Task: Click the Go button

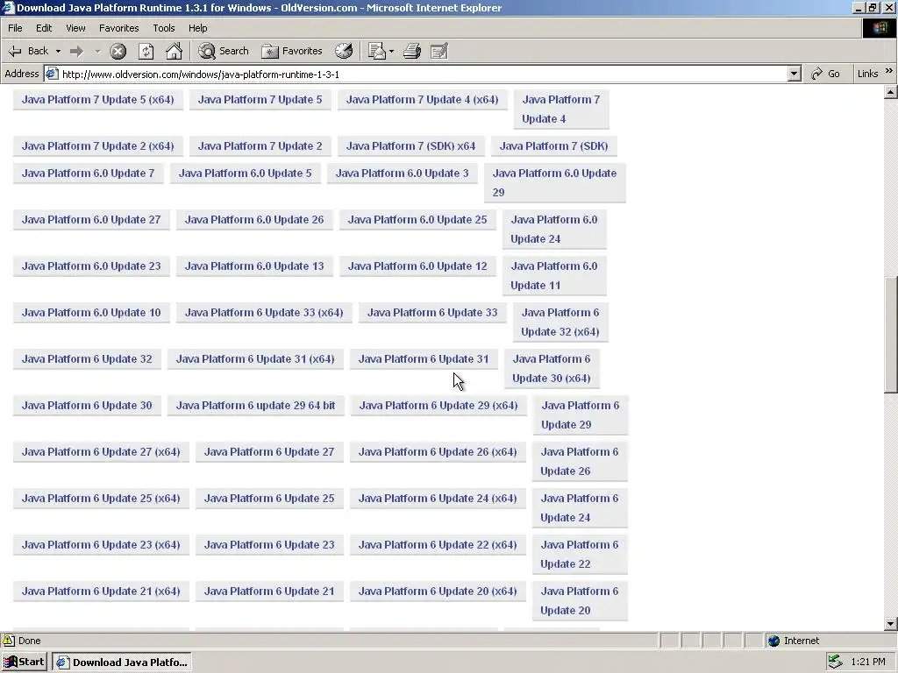Action: point(825,74)
